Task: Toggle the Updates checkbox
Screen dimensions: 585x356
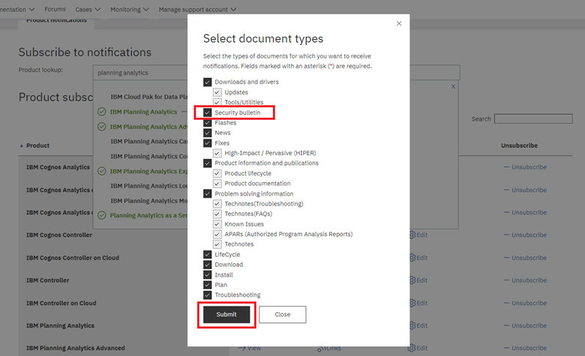Action: click(217, 92)
